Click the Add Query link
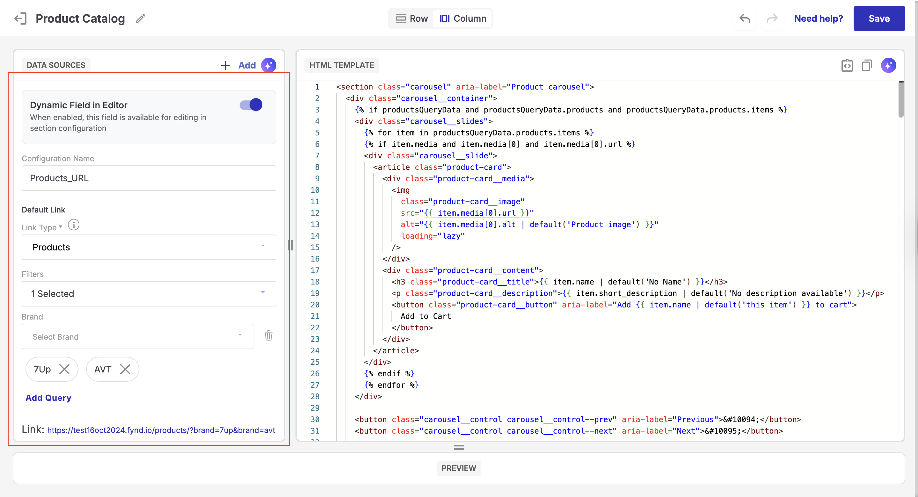Screen dimensions: 918x497 tap(48, 398)
